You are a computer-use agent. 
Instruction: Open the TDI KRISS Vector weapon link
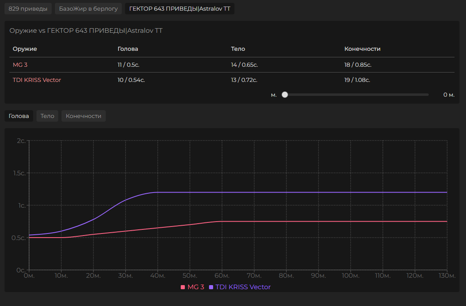37,80
